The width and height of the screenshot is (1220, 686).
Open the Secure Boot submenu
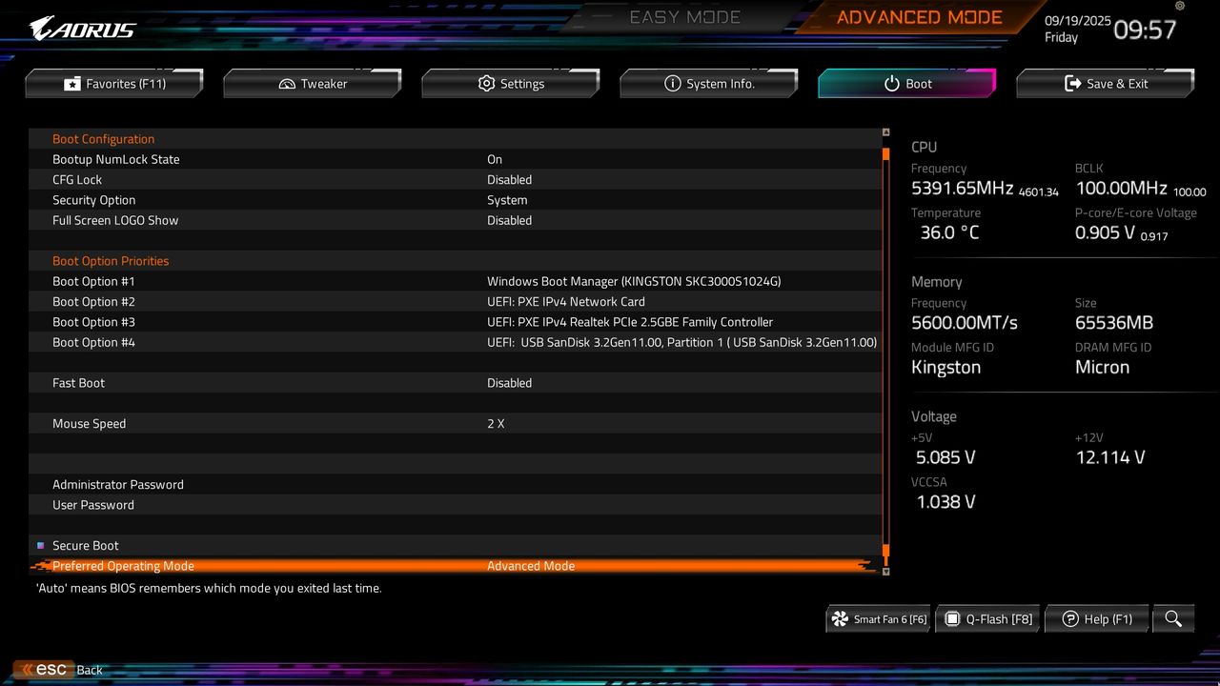(86, 545)
